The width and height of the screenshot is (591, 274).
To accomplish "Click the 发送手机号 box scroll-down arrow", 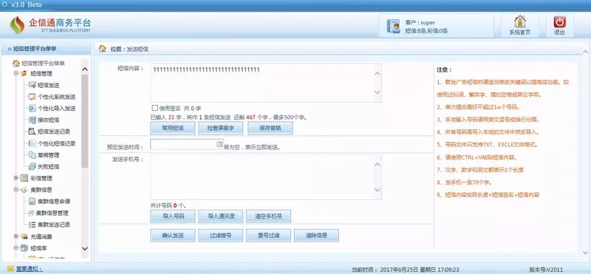I will pyautogui.click(x=378, y=190).
